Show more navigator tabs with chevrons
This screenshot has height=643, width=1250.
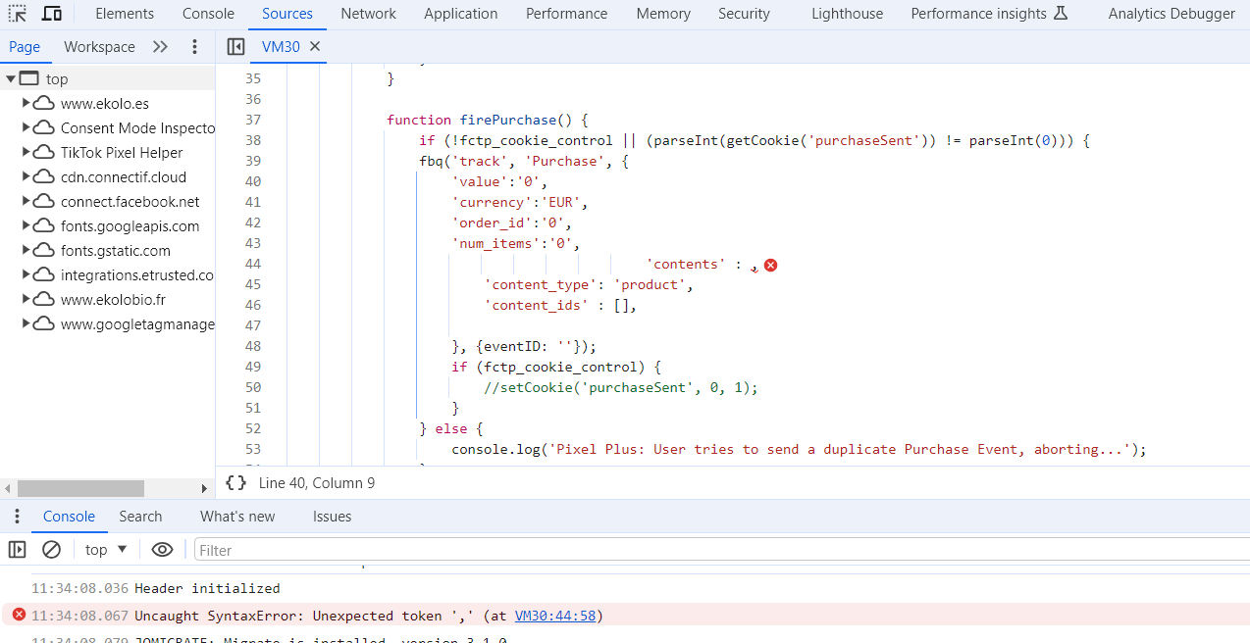[x=161, y=47]
